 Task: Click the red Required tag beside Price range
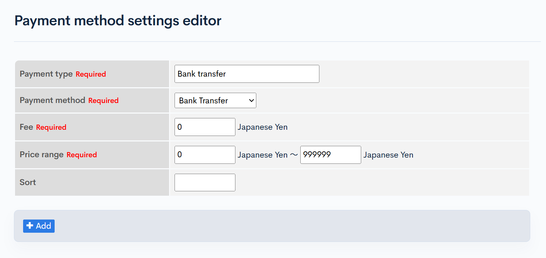click(x=82, y=155)
